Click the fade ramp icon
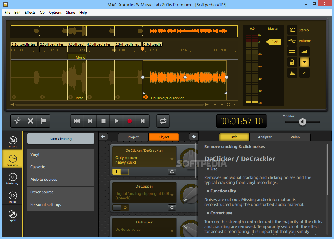 tap(304, 51)
